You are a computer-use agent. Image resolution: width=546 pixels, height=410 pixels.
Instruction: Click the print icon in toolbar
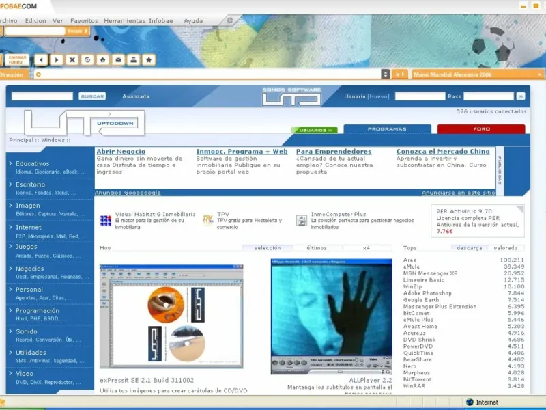pos(133,60)
